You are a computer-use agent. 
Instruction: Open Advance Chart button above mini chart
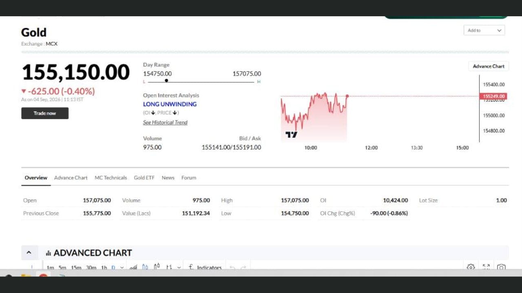489,66
